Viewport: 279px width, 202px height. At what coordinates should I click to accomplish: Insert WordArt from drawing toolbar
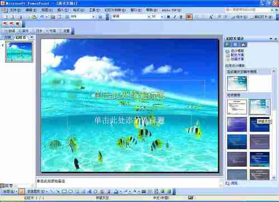[89, 191]
